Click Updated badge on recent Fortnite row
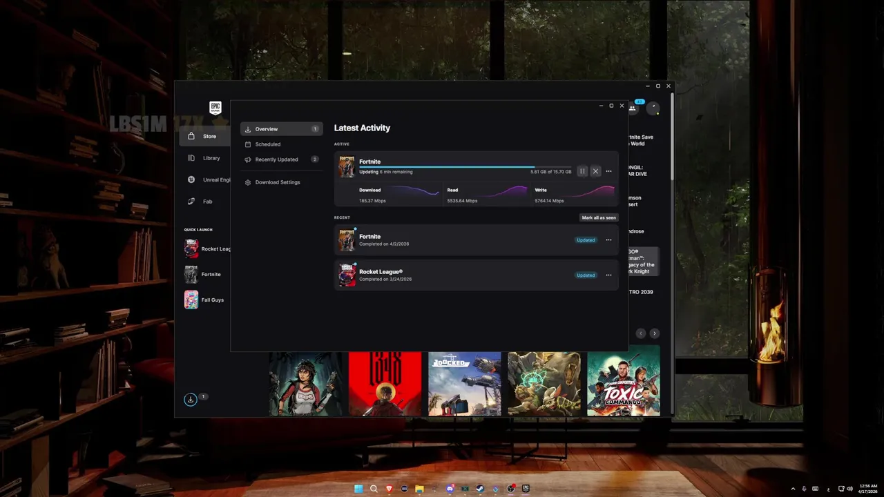 coord(586,240)
